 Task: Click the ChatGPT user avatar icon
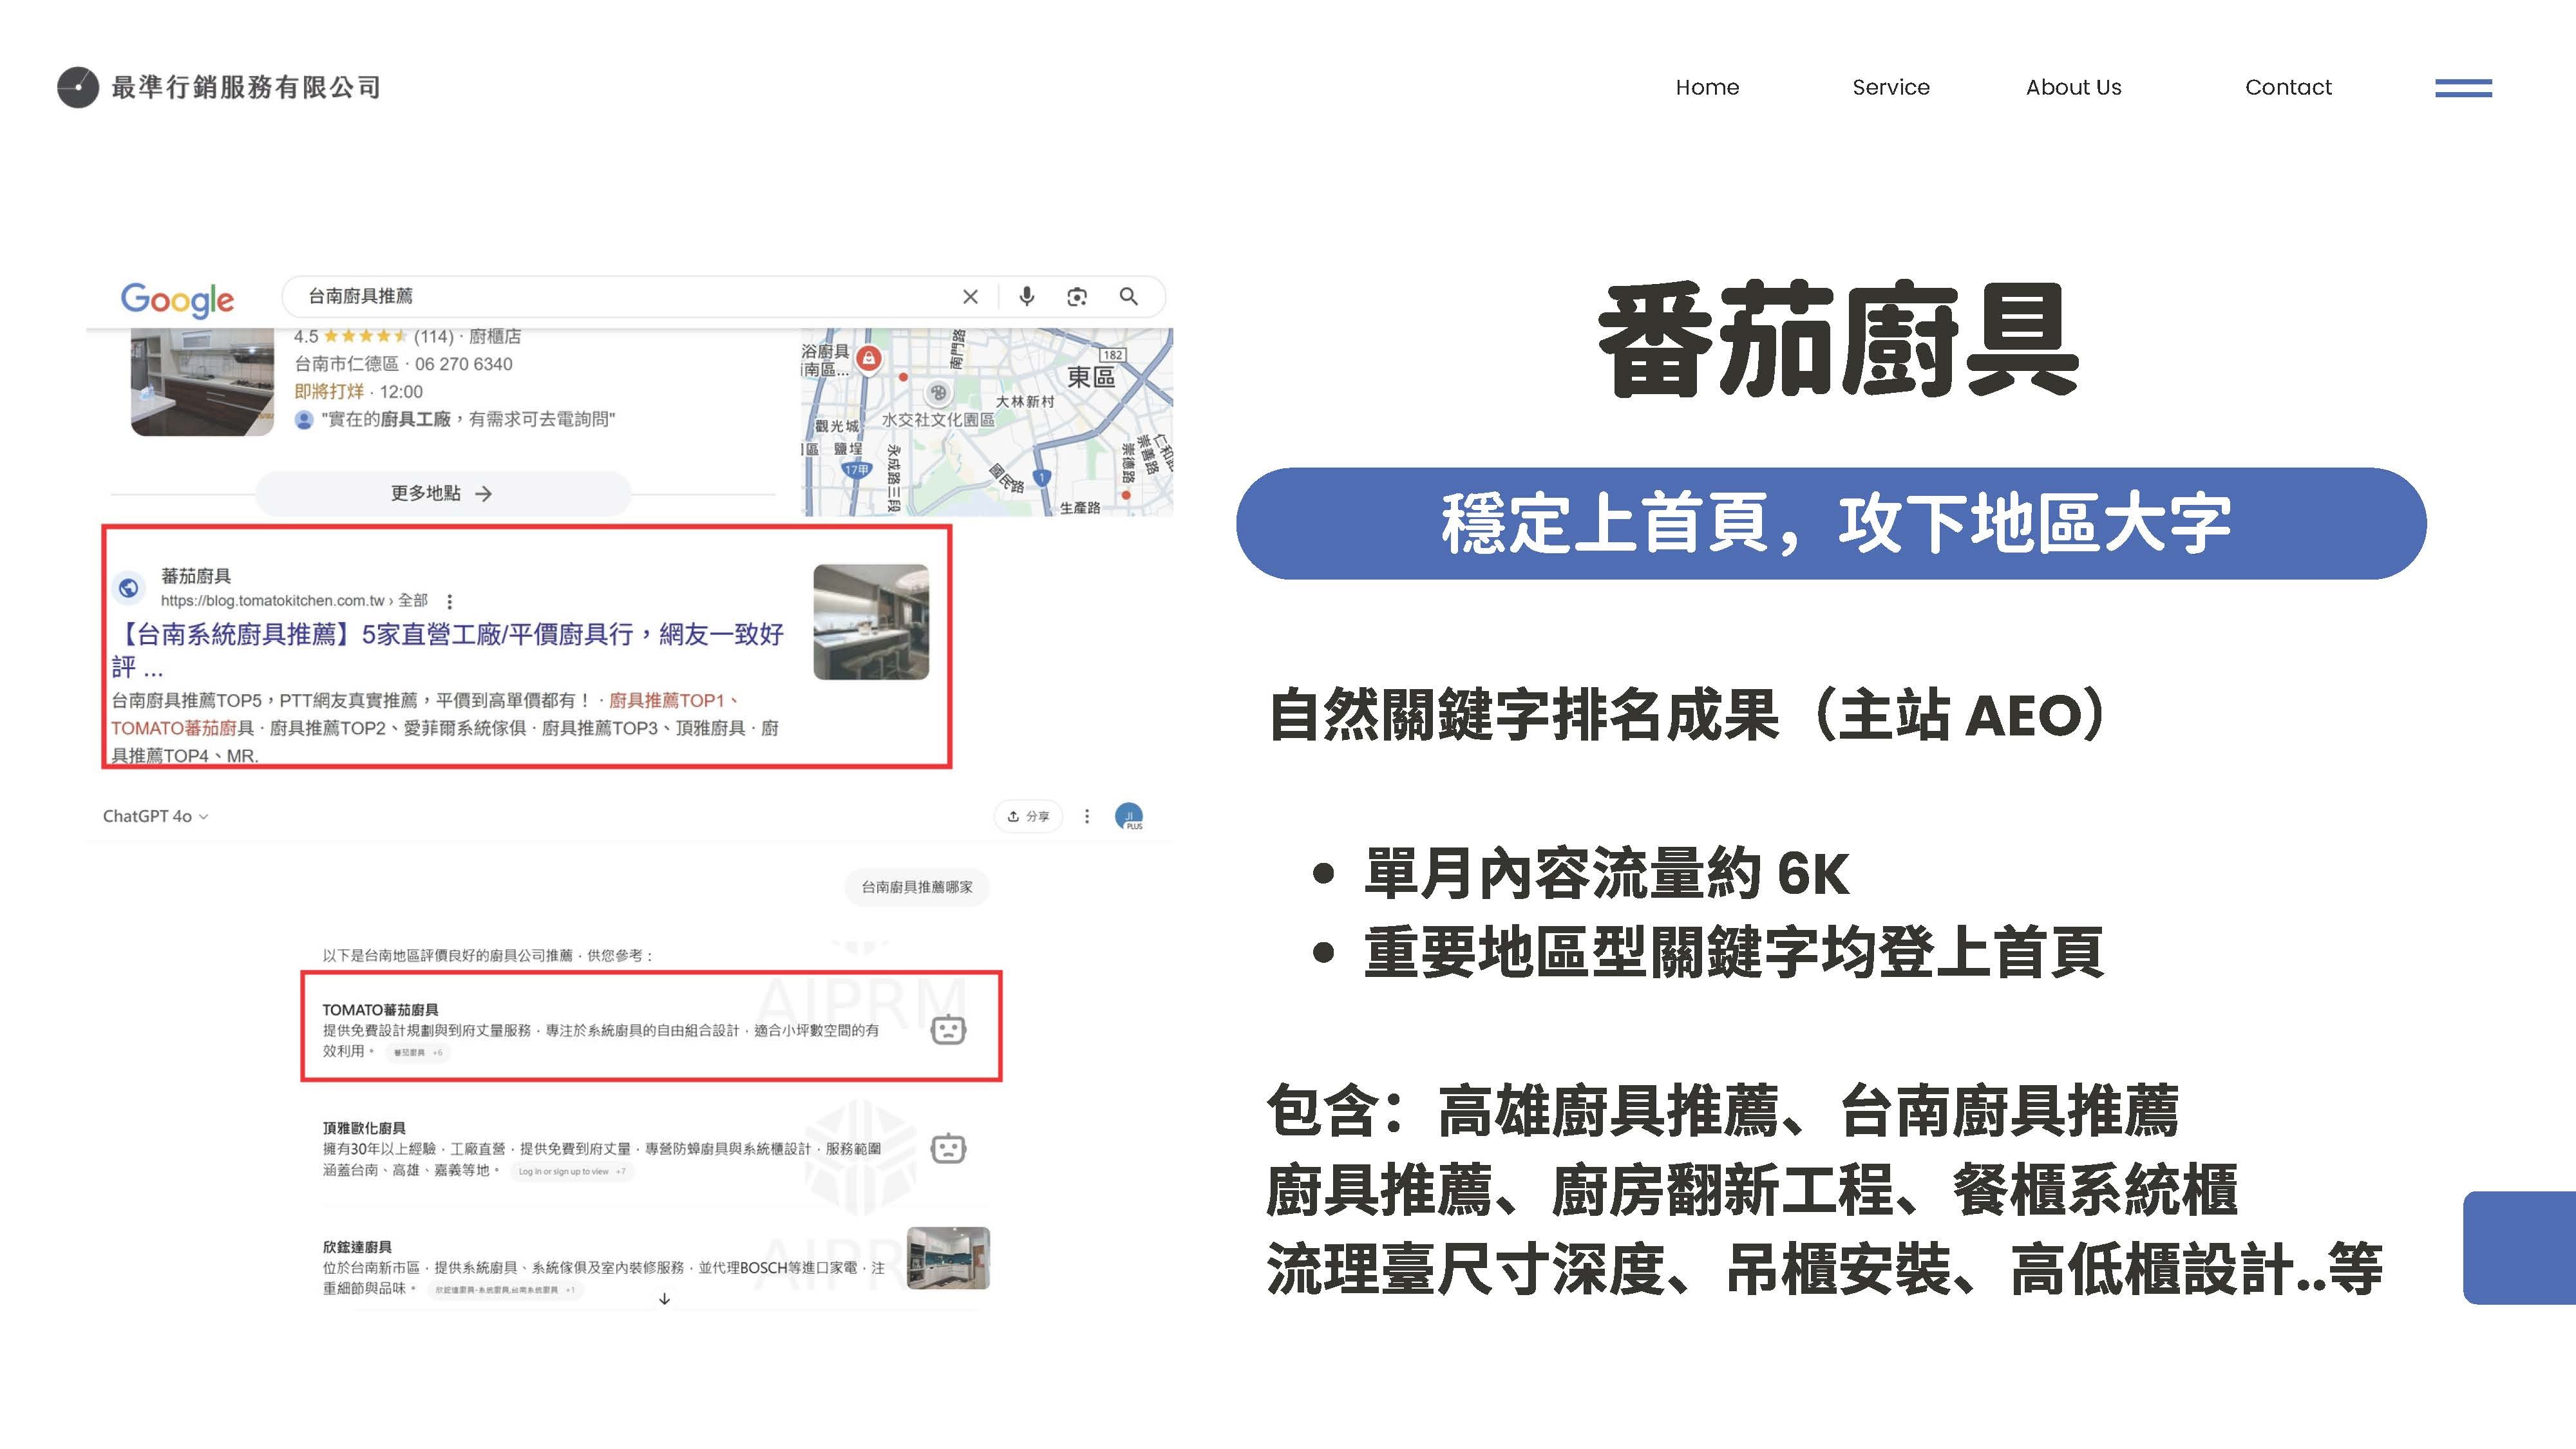(1129, 816)
